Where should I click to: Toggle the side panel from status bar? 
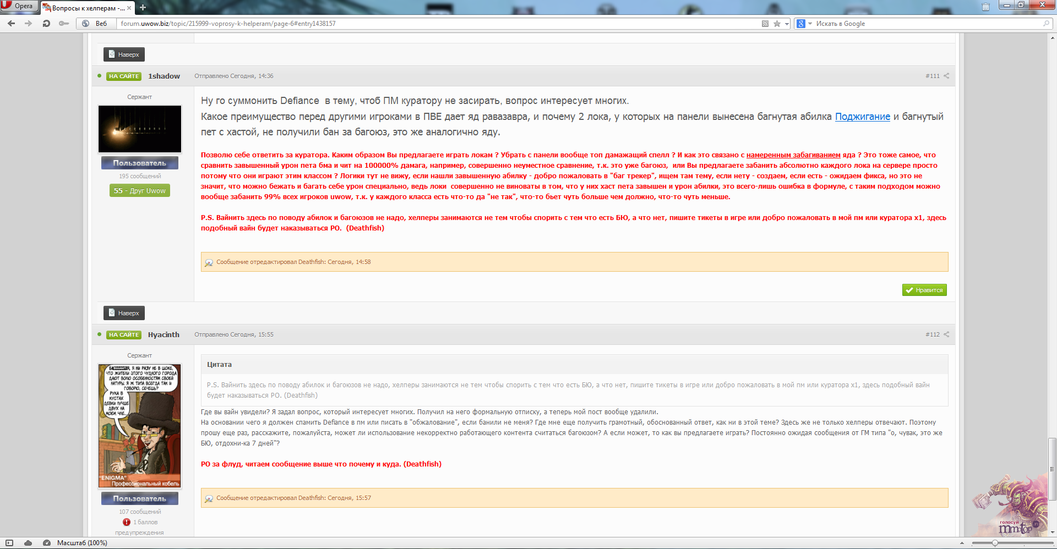coord(9,543)
